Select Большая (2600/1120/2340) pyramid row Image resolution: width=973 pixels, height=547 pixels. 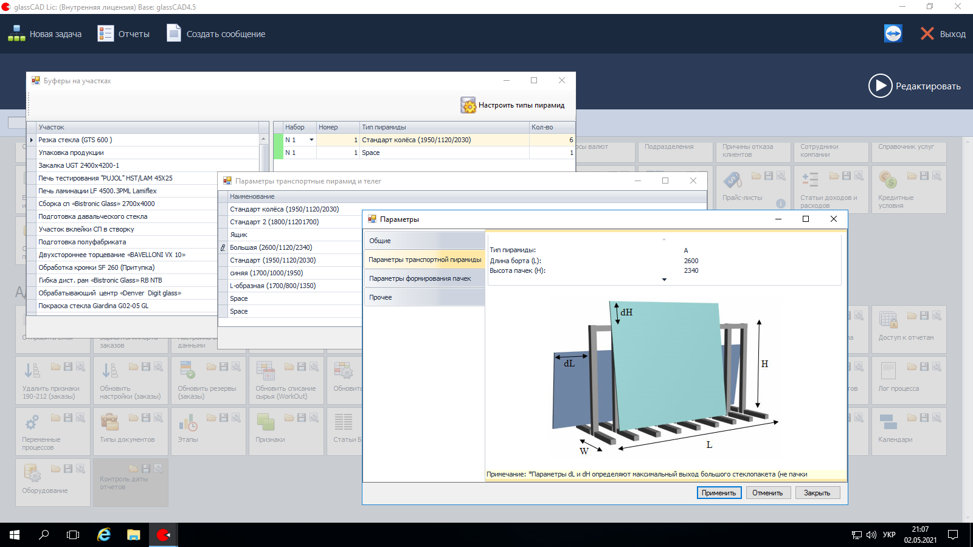click(295, 247)
